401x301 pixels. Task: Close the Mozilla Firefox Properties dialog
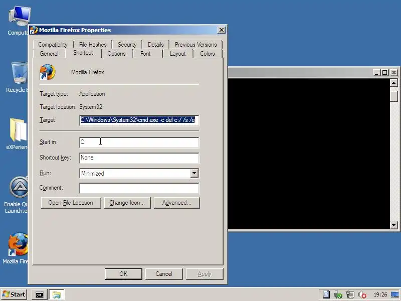[x=221, y=30]
